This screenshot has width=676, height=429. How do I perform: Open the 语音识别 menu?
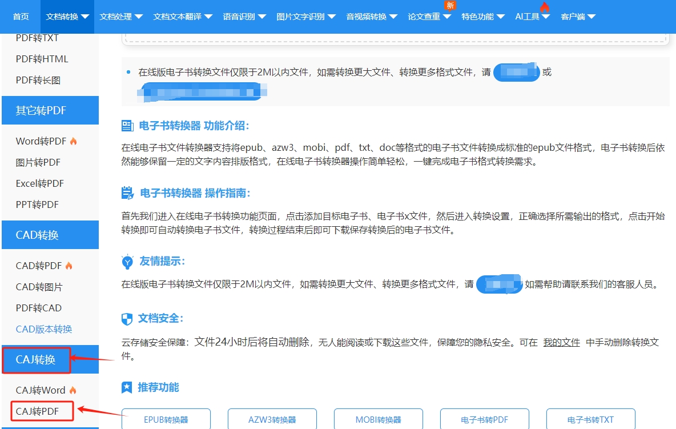239,17
